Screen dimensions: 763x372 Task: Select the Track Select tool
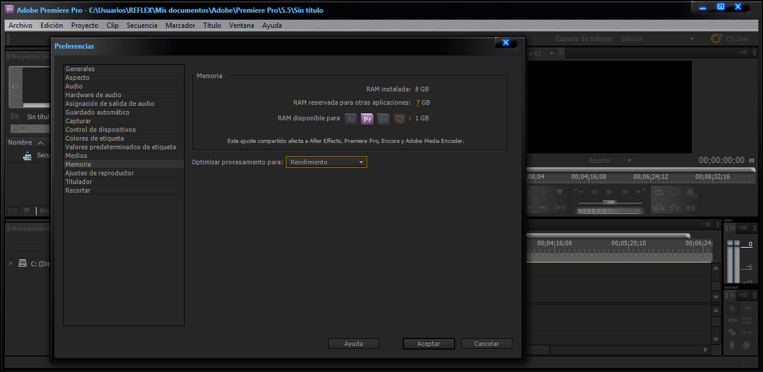[747, 308]
